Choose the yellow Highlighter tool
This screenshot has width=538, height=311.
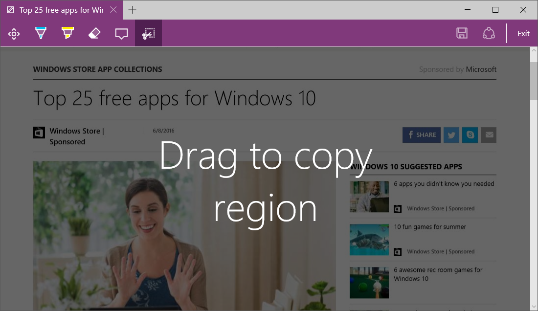[67, 33]
